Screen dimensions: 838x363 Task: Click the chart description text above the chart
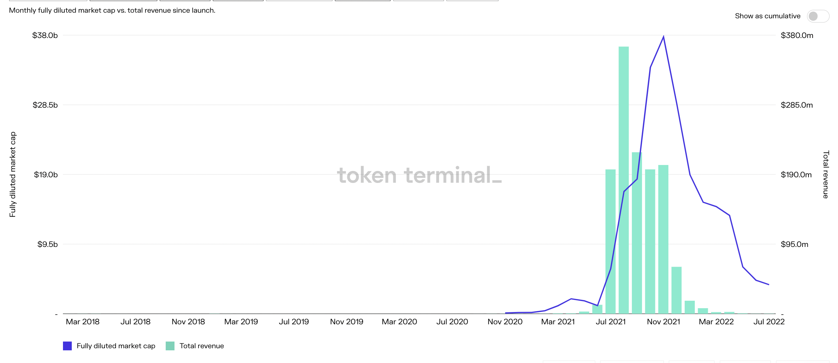click(112, 11)
